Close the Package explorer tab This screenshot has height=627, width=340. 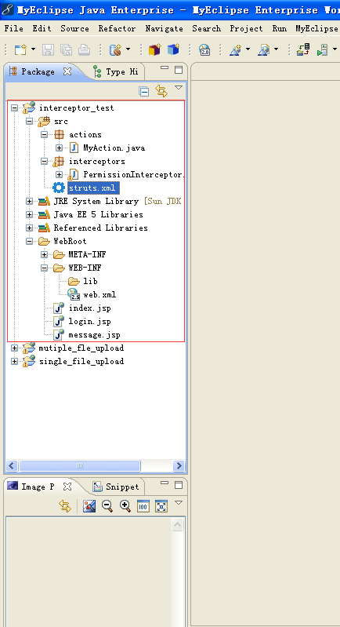(x=67, y=71)
